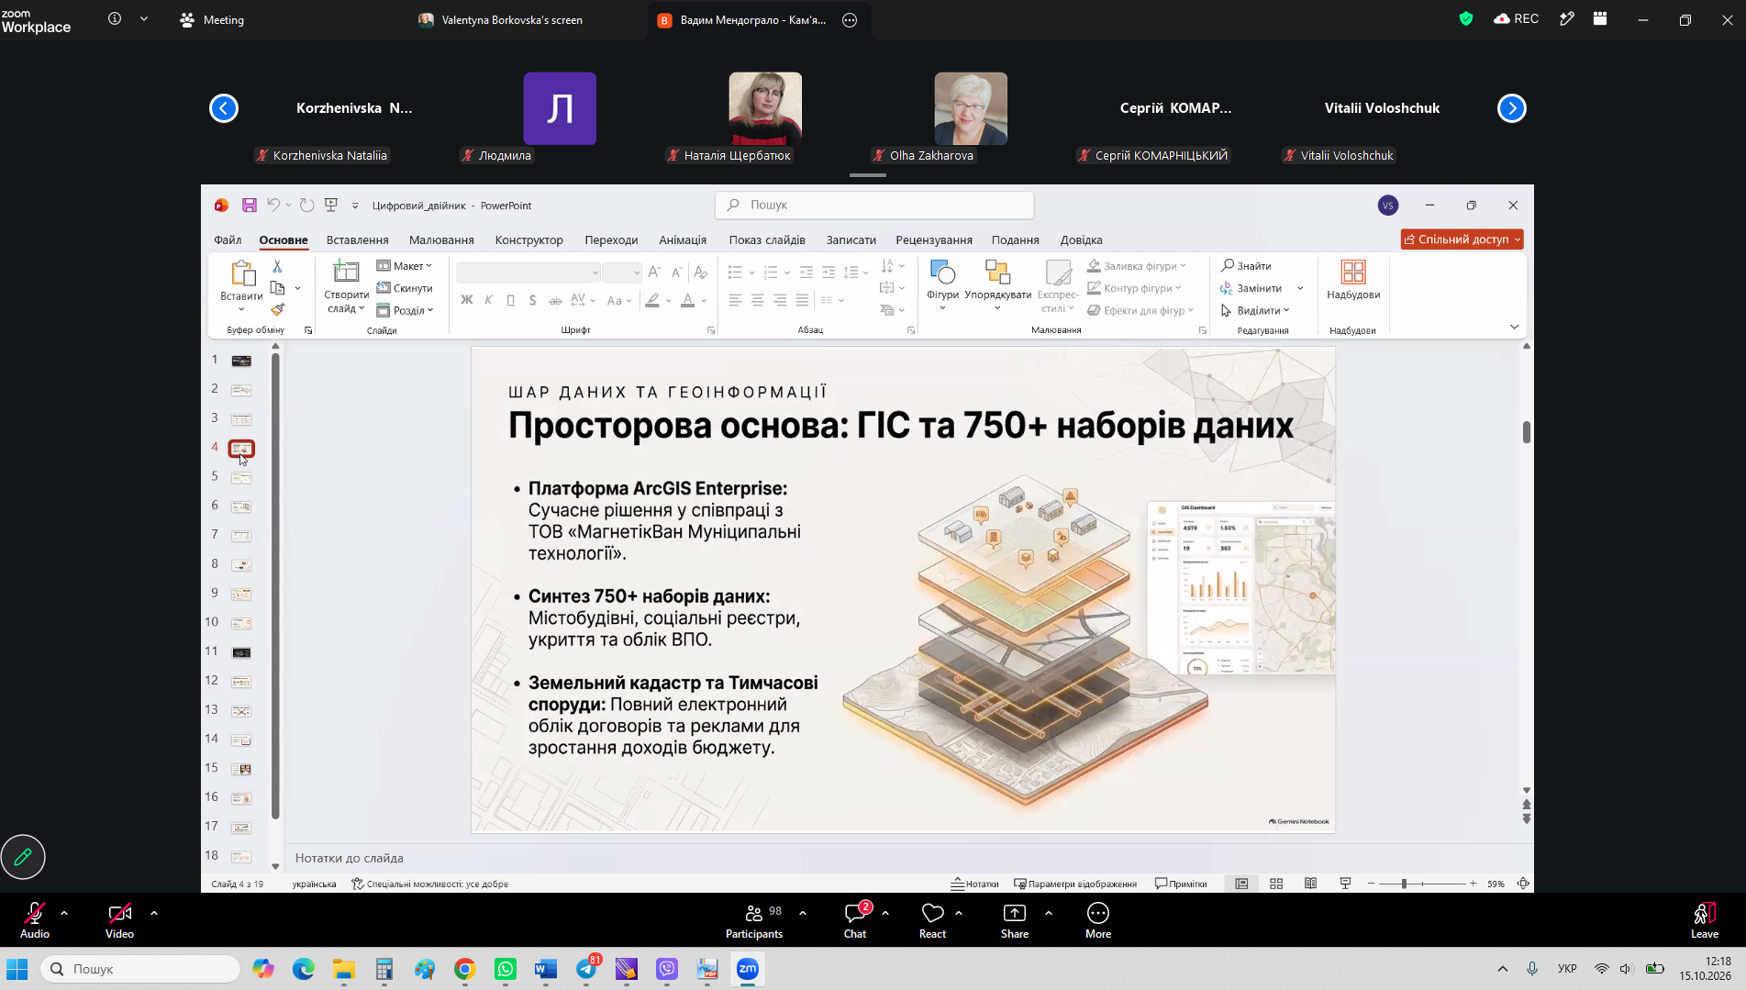Expand audio options caret
The width and height of the screenshot is (1746, 990).
point(64,913)
